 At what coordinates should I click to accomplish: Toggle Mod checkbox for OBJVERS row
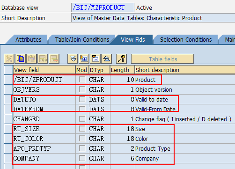click(x=82, y=89)
